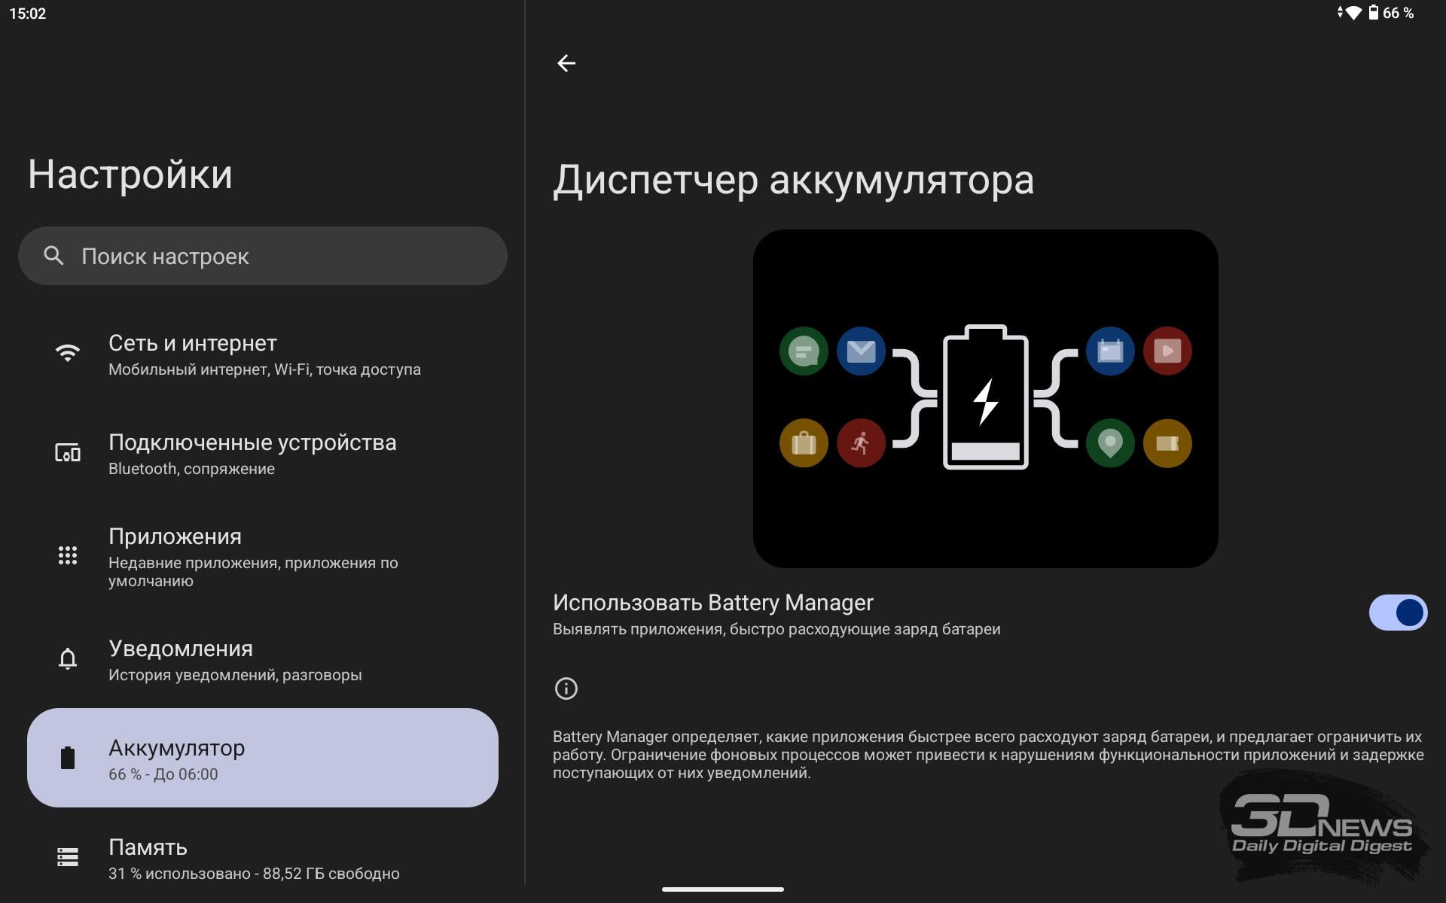Click the green chat icon in illustration
Viewport: 1446px width, 903px height.
[x=804, y=351]
